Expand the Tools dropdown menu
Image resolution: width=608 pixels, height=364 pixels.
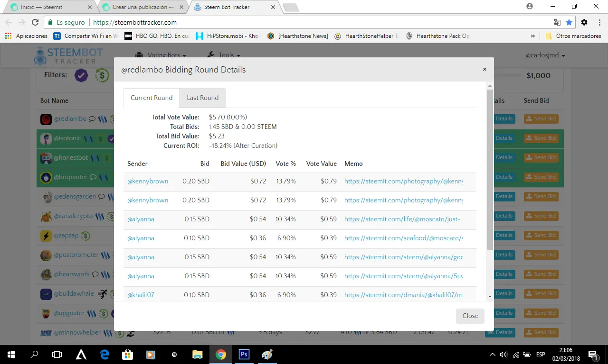pos(224,55)
